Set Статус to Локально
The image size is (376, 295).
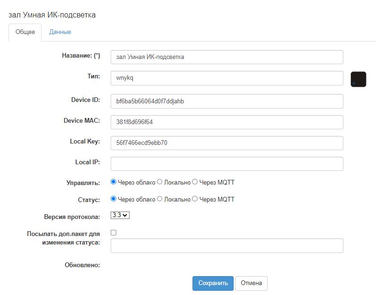tap(159, 199)
